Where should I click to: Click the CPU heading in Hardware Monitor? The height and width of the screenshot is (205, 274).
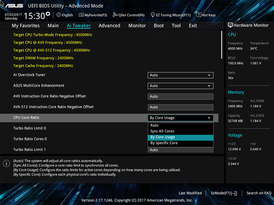[x=232, y=35]
